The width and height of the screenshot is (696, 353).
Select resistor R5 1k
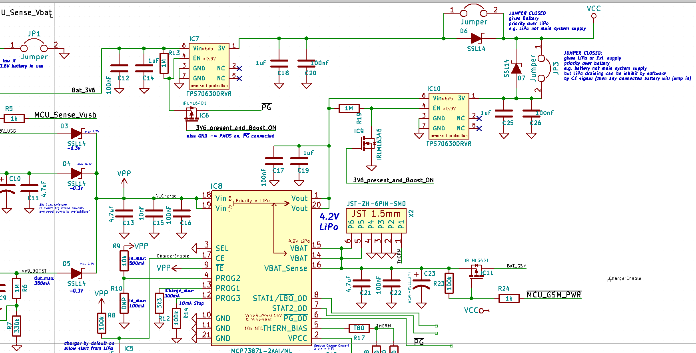[x=14, y=118]
